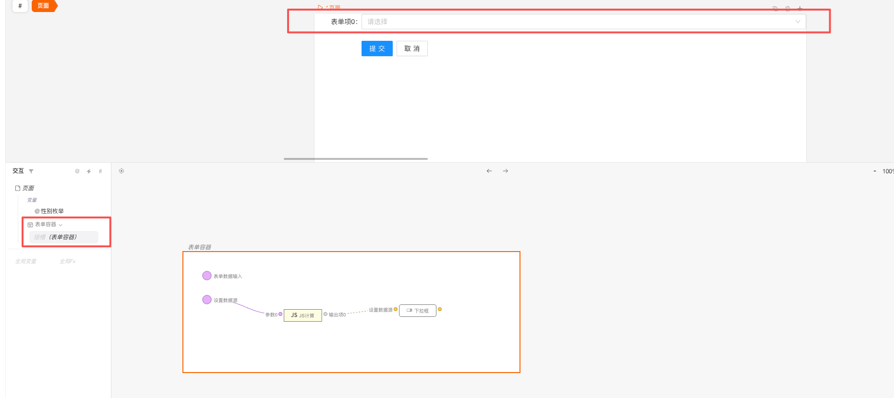894x398 pixels.
Task: Click the undo left arrow
Action: click(x=489, y=171)
